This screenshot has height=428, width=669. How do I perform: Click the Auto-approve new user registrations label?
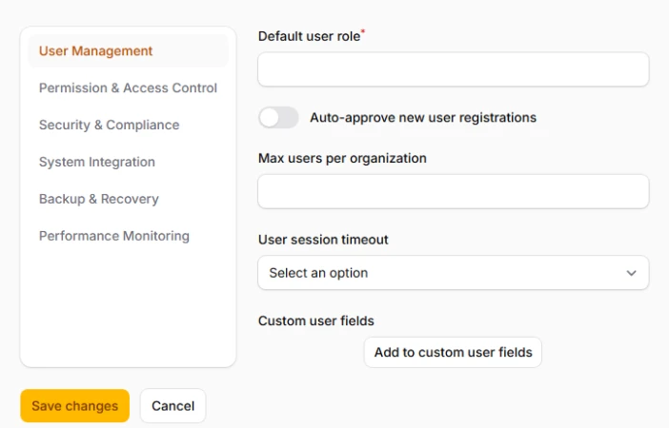[423, 118]
